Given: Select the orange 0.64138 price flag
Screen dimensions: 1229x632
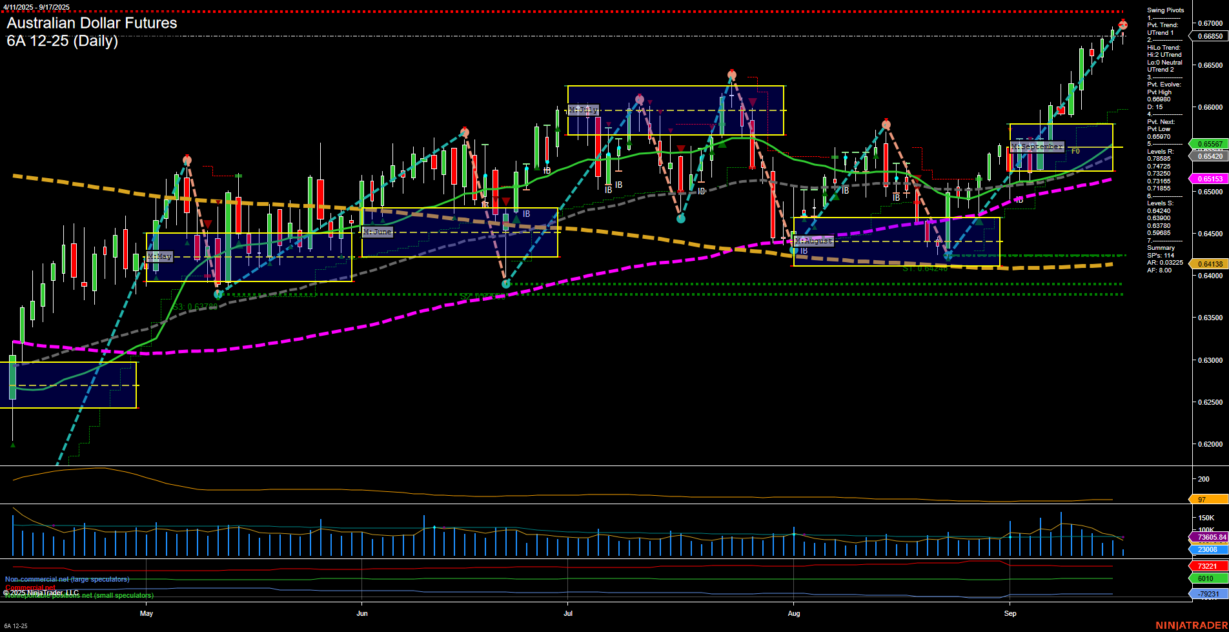Looking at the screenshot, I should [x=1210, y=264].
